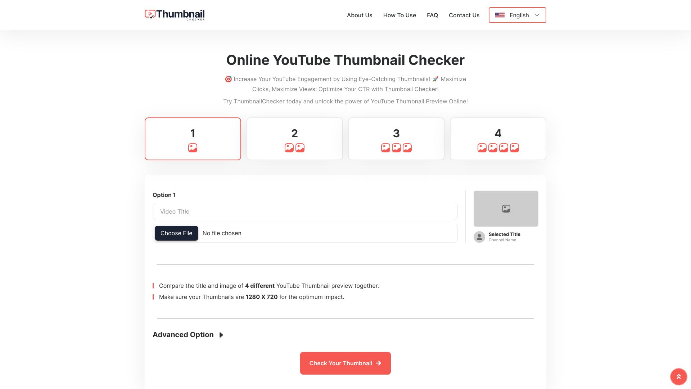Click the target/aim icon next to engagement text
Screen dimensions: 691x389
click(228, 79)
